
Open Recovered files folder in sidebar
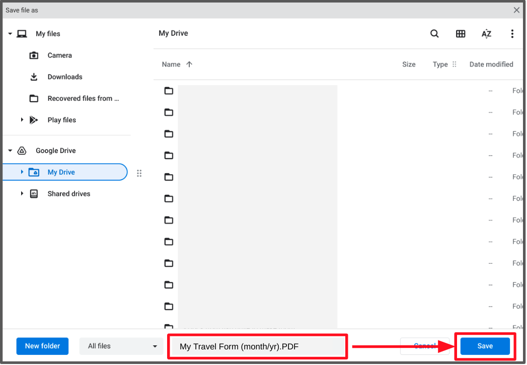(83, 99)
